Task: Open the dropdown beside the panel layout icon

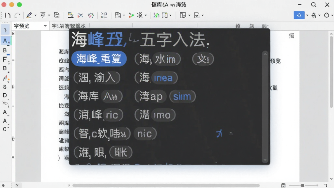Action: click(x=189, y=15)
